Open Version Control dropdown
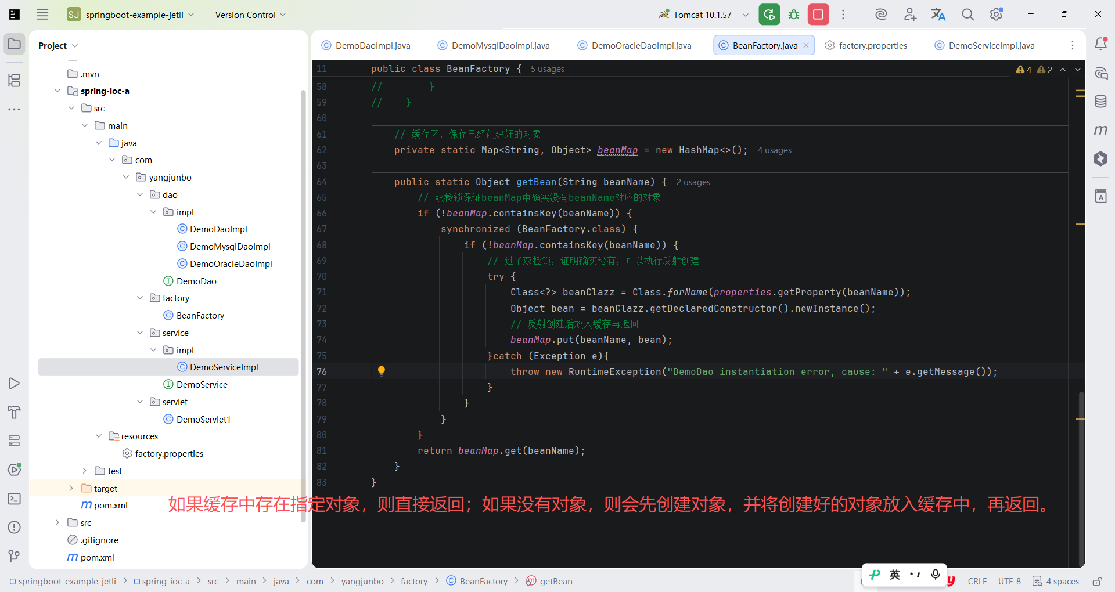Screen dimensions: 1115x592 [250, 15]
